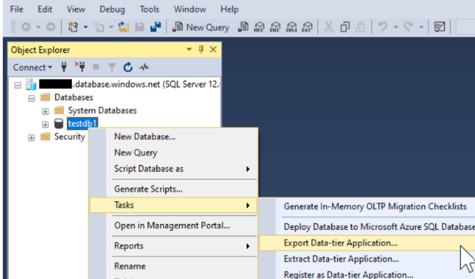Open the Redo history dropdown arrow
This screenshot has height=279, width=475.
point(421,27)
